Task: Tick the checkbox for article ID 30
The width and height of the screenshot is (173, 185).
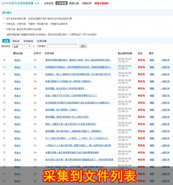Action: 4,145
